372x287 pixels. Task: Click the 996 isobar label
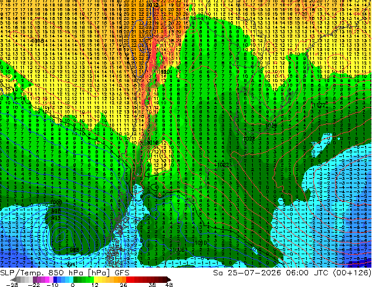tap(56, 210)
